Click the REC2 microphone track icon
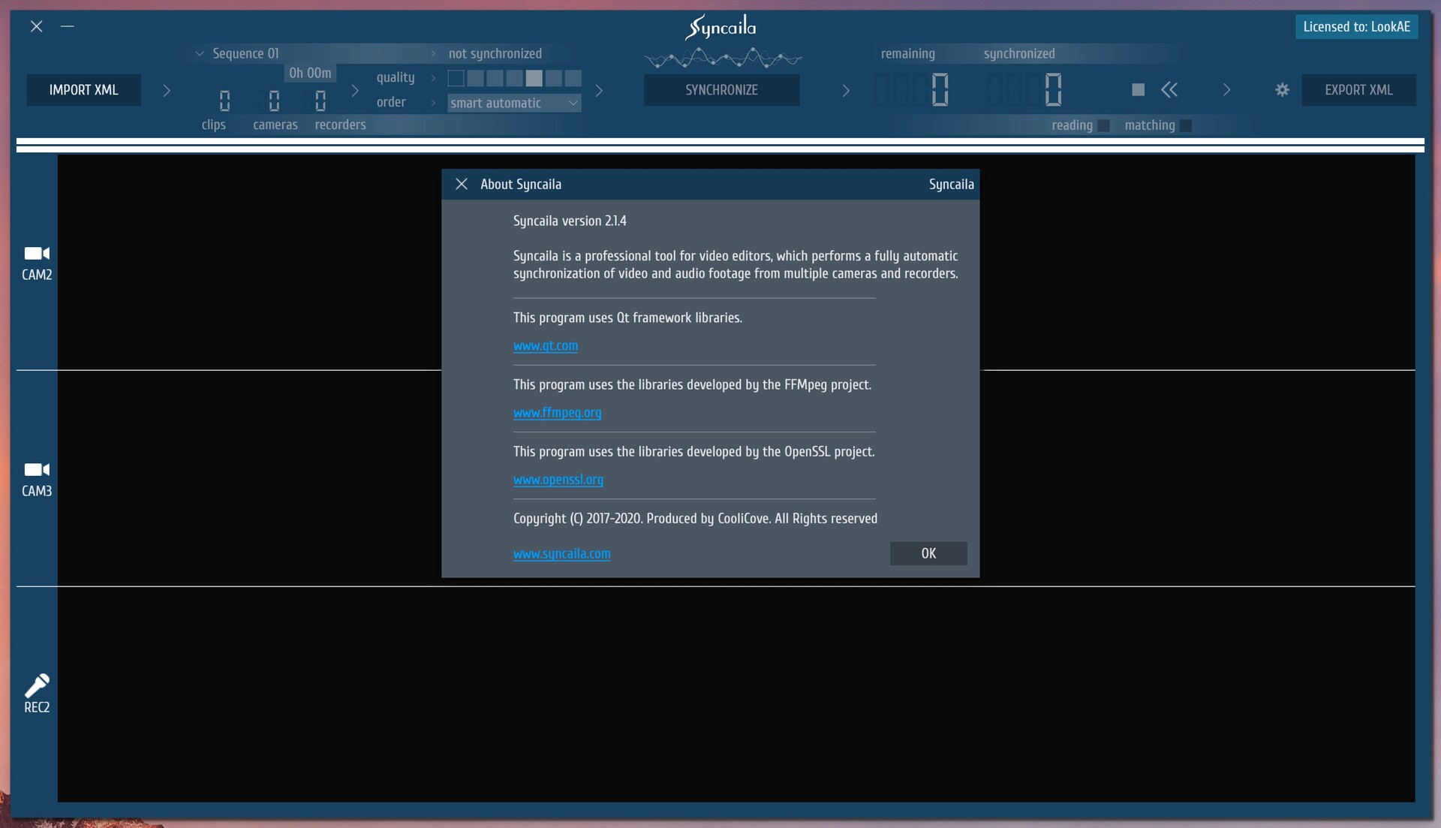1441x828 pixels. (37, 685)
